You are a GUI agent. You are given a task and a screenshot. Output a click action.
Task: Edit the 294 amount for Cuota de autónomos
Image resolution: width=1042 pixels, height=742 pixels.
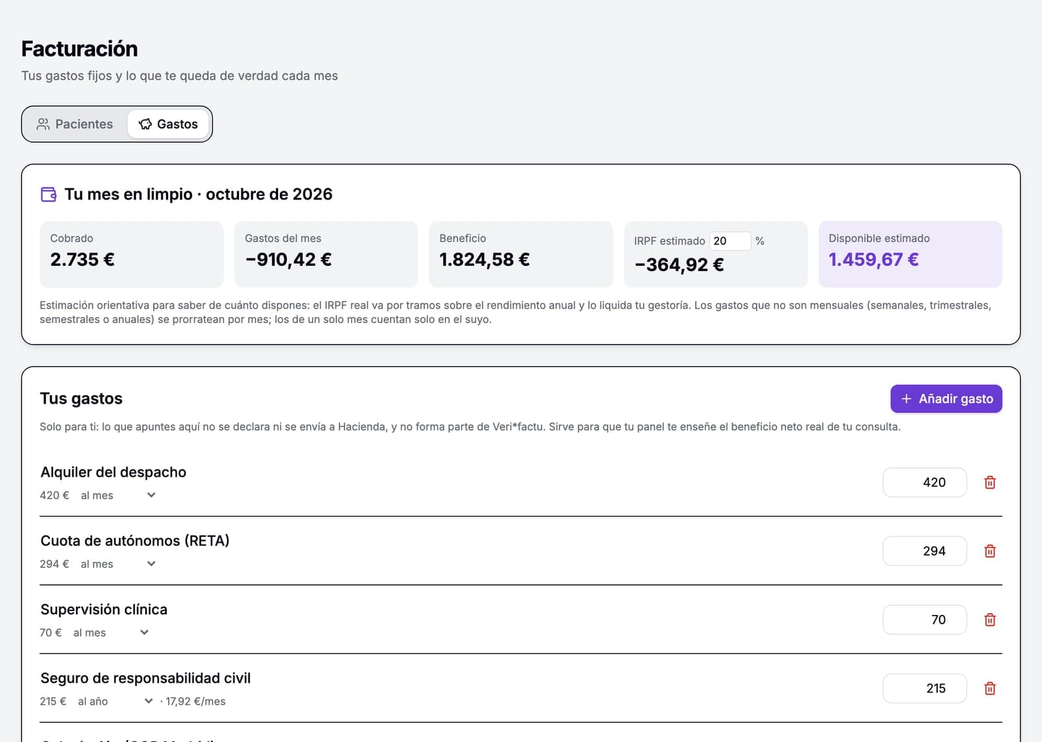(925, 551)
